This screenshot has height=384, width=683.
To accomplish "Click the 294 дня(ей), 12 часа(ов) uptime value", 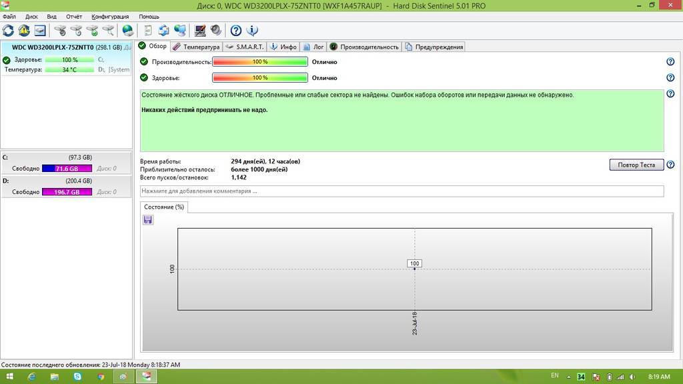I will pyautogui.click(x=265, y=161).
